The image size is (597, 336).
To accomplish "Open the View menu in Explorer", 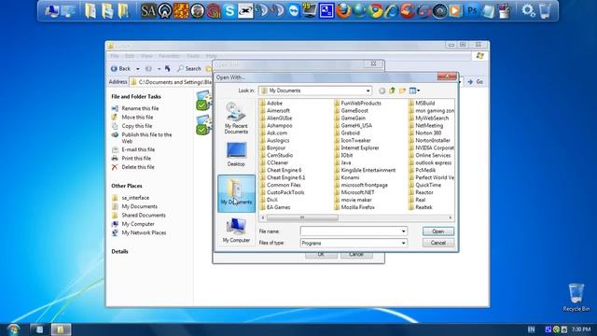I will [146, 56].
